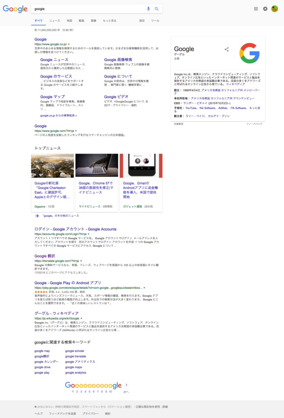This screenshot has height=418, width=284.
Task: Start voice search with the microphone icon
Action: (x=148, y=9)
